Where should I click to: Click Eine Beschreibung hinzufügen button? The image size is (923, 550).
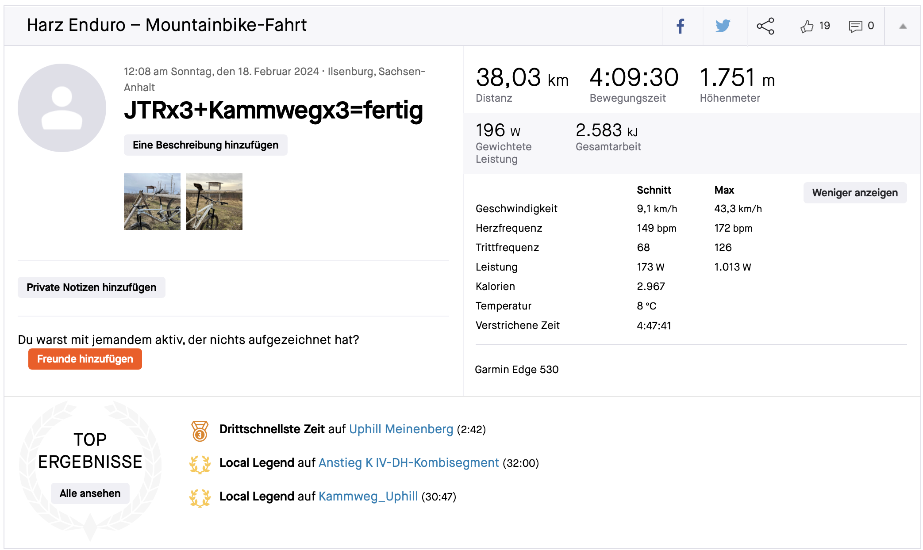pos(205,145)
